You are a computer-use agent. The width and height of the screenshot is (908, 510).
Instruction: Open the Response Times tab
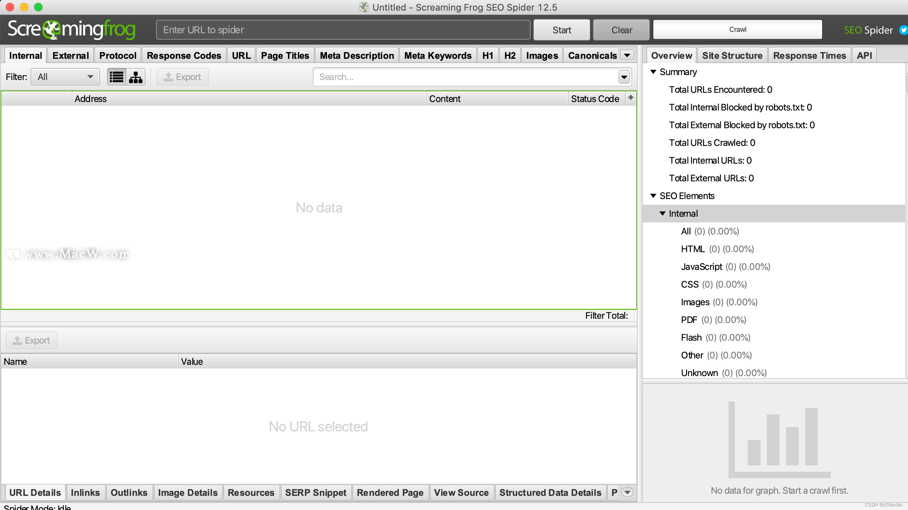(809, 56)
